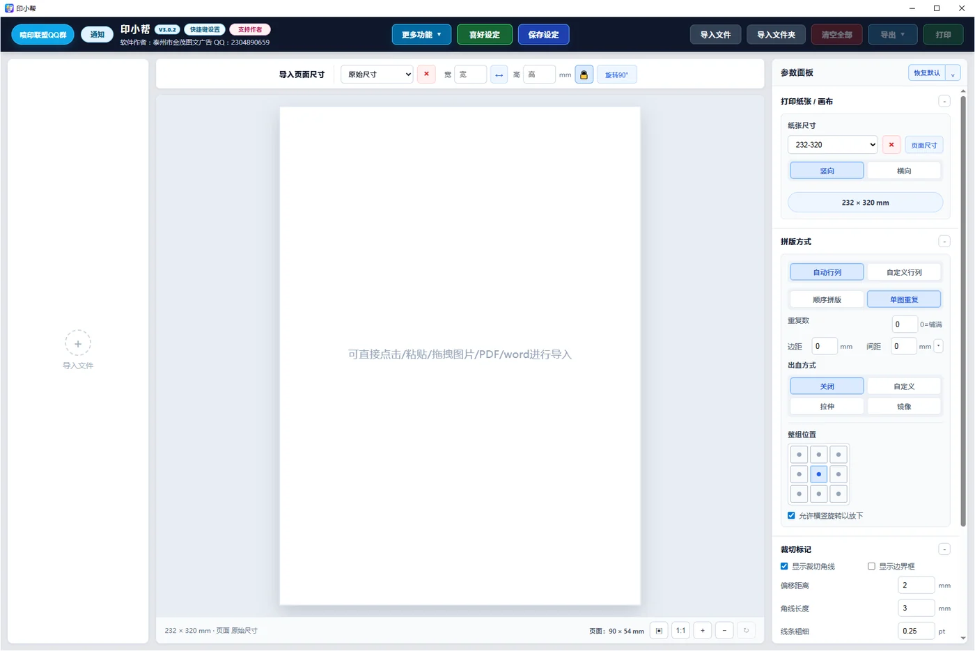Click the parameter panel vertical scrollbar
Screen dimensions: 975x651
(963, 310)
